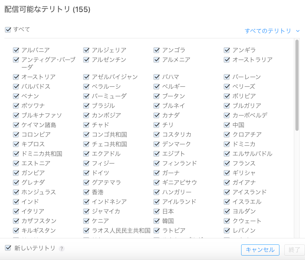Toggle the 香港 territory checkbox
305x260 pixels.
pyautogui.click(x=86, y=192)
